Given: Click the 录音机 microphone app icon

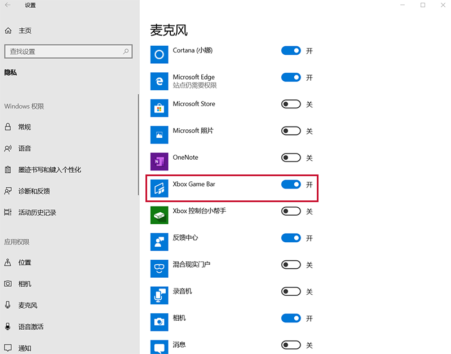Looking at the screenshot, I should pos(160,295).
